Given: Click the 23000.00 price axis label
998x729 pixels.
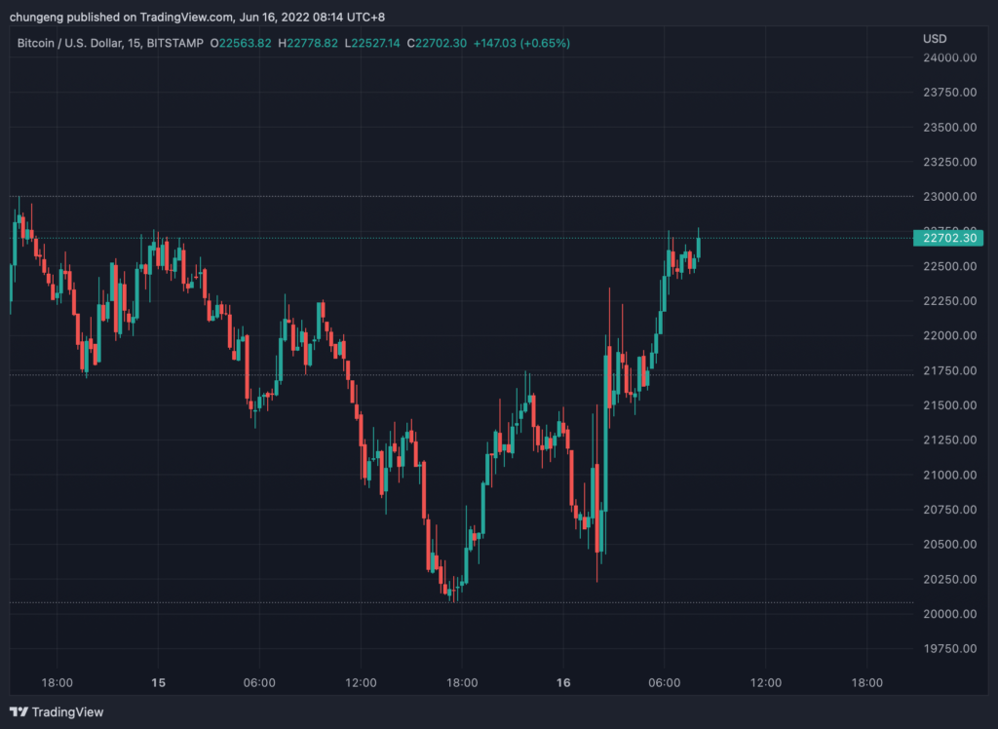Looking at the screenshot, I should tap(948, 197).
